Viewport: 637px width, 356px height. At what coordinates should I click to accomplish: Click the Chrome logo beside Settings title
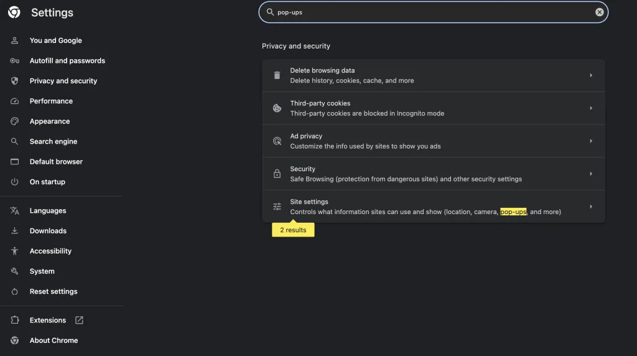[x=14, y=12]
